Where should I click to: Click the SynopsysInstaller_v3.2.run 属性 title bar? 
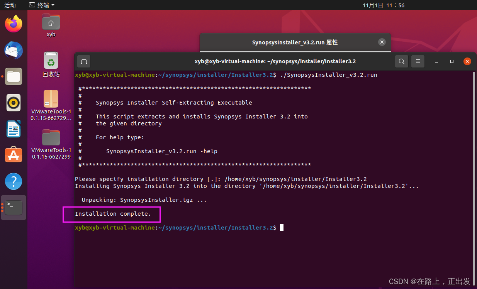[295, 42]
